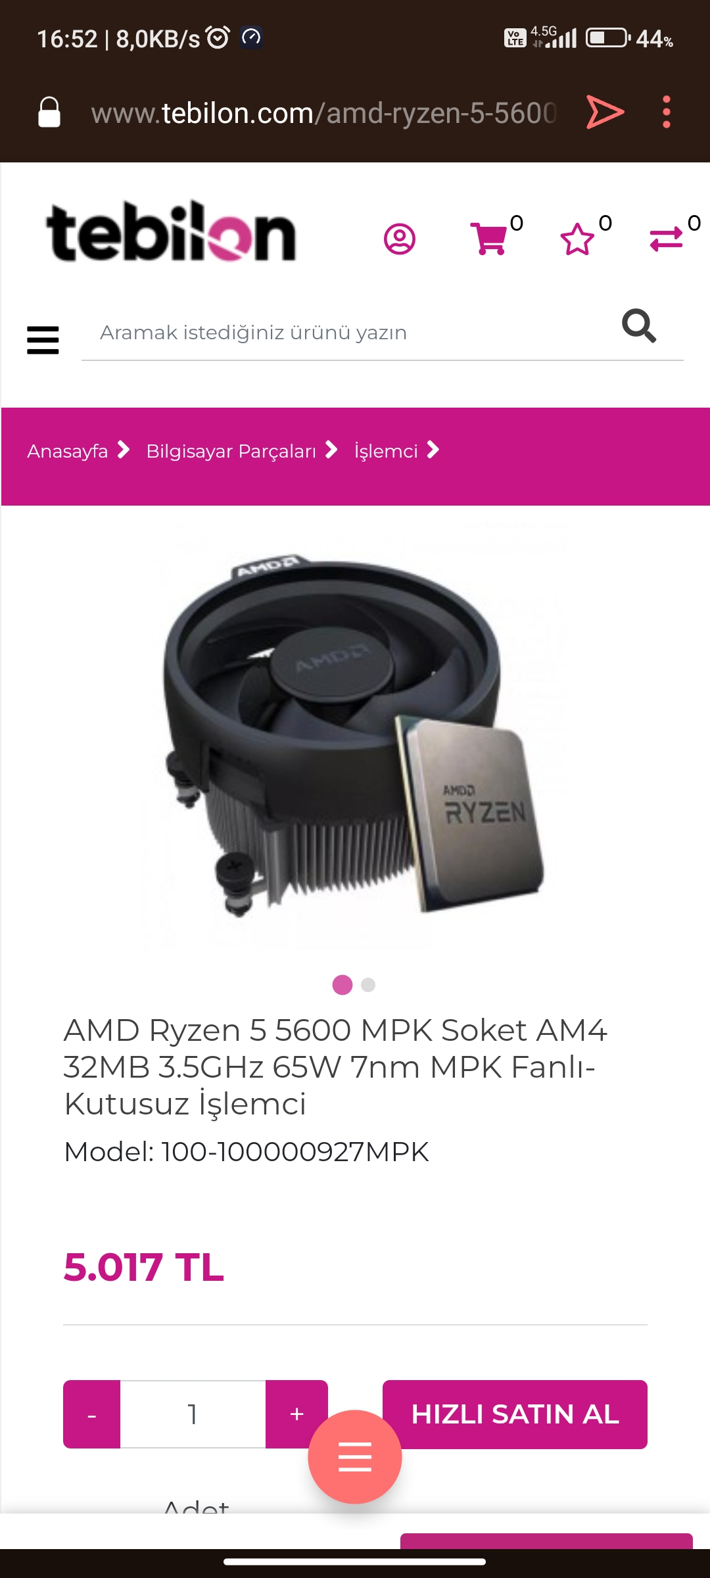The width and height of the screenshot is (710, 1578).
Task: Focus the product search field
Action: pos(348,333)
